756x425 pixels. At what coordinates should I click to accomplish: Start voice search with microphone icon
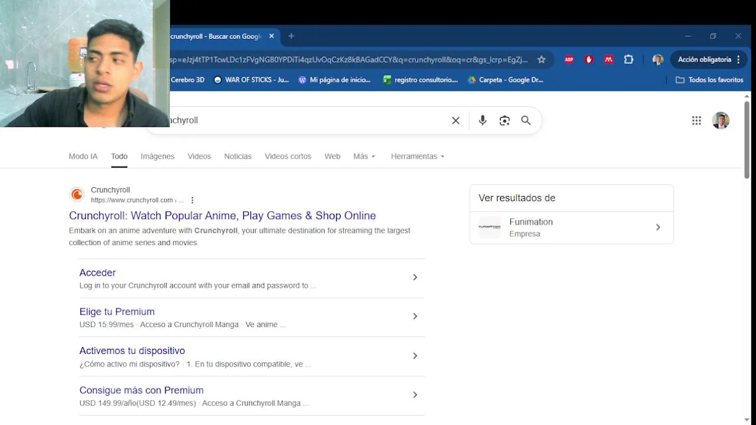pyautogui.click(x=483, y=120)
